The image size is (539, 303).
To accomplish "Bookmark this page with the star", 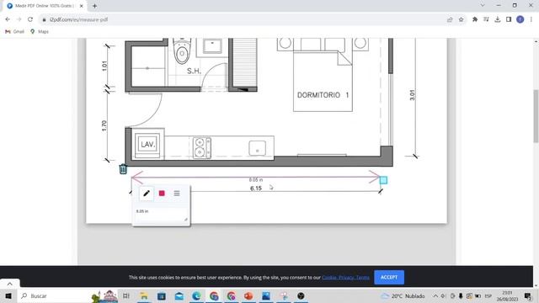I will (461, 19).
